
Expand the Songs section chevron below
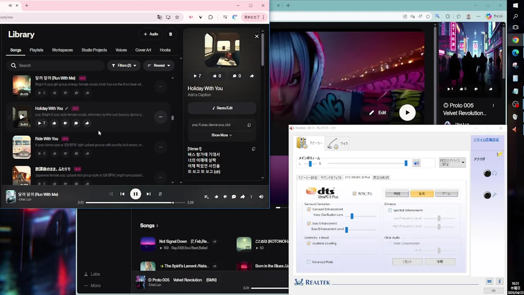(157, 226)
